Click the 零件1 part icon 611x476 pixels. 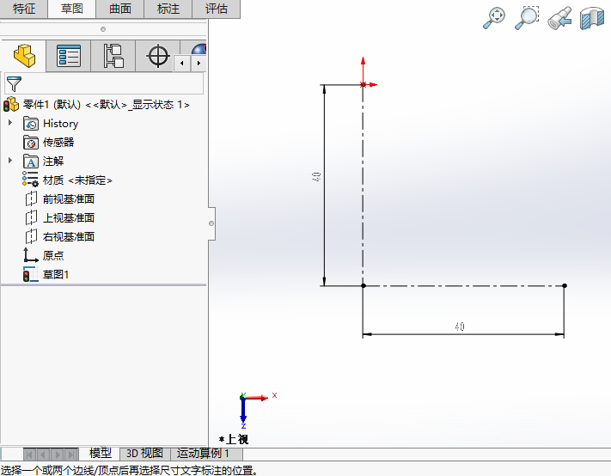pos(11,104)
